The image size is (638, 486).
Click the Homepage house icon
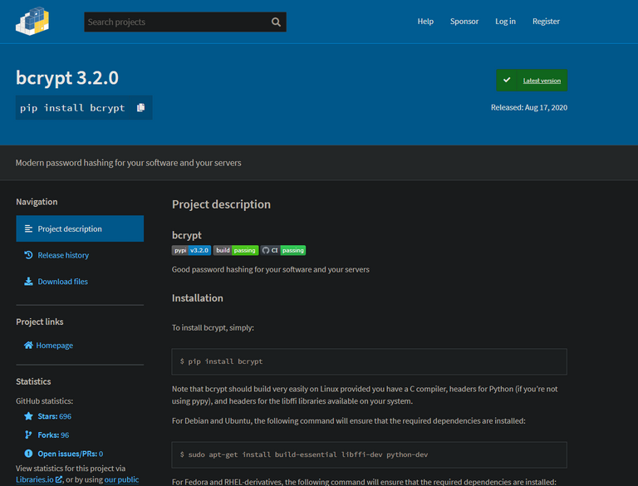pyautogui.click(x=28, y=345)
